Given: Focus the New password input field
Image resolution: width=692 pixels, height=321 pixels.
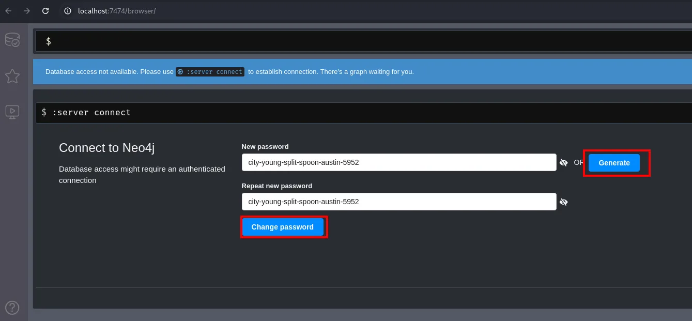Looking at the screenshot, I should (x=399, y=162).
